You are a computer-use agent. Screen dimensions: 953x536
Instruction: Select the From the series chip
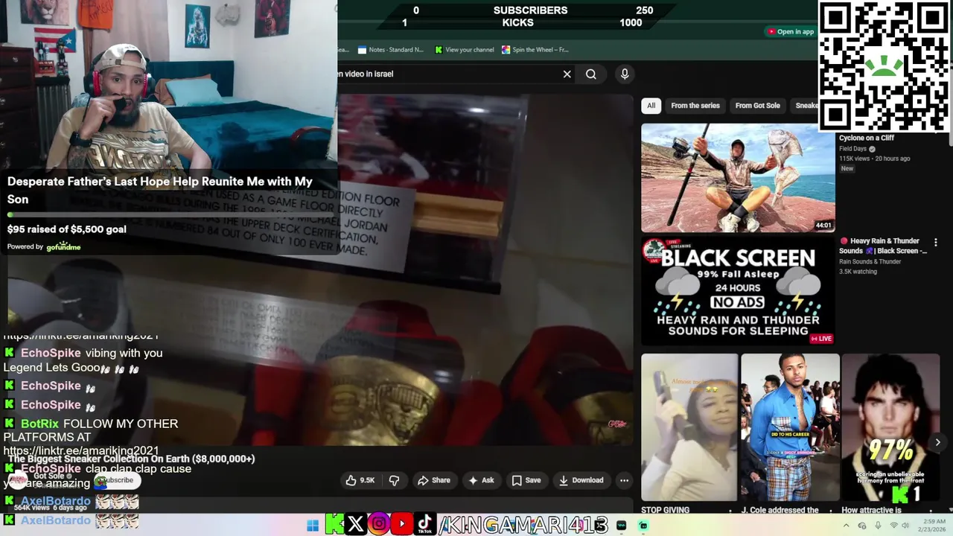pos(695,106)
